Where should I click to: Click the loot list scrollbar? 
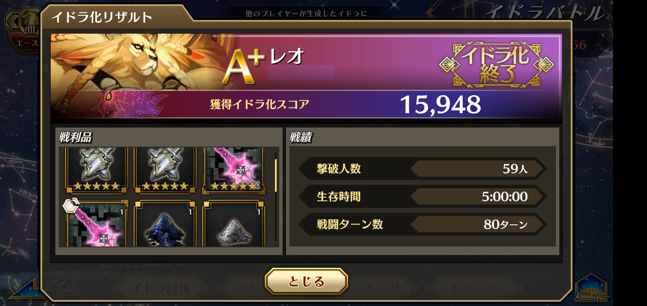pos(275,197)
